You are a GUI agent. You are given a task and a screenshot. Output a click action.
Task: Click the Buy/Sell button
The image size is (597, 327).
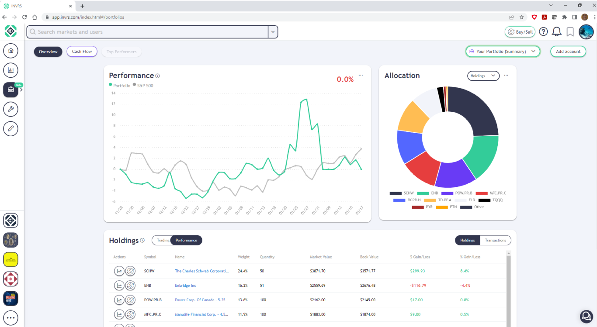coord(520,32)
